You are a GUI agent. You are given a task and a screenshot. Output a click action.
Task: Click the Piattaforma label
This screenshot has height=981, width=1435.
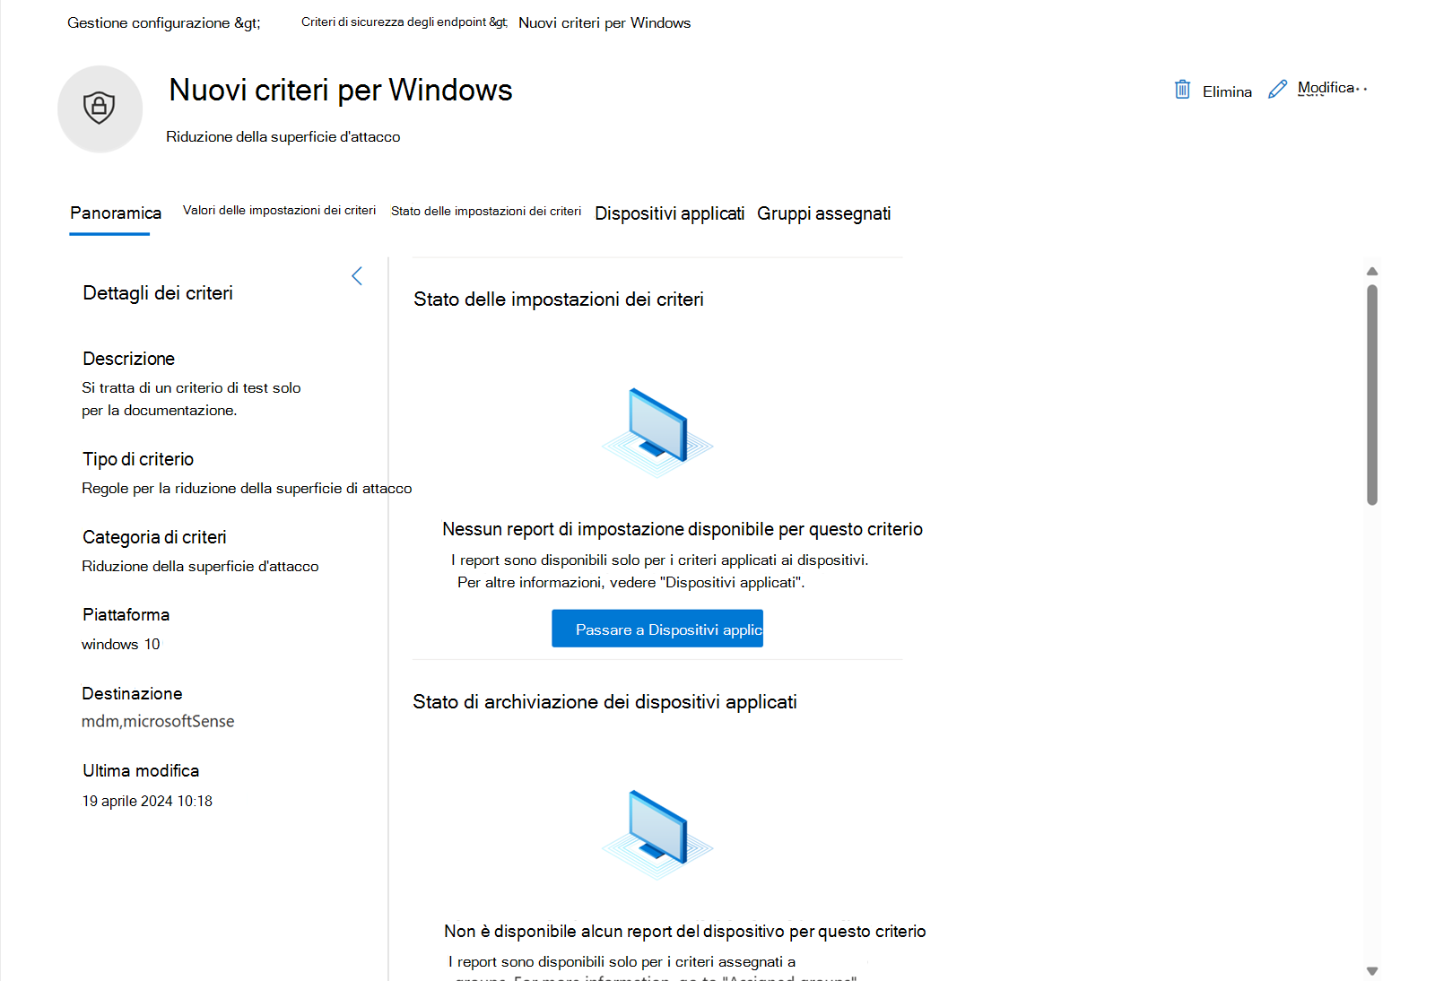126,615
